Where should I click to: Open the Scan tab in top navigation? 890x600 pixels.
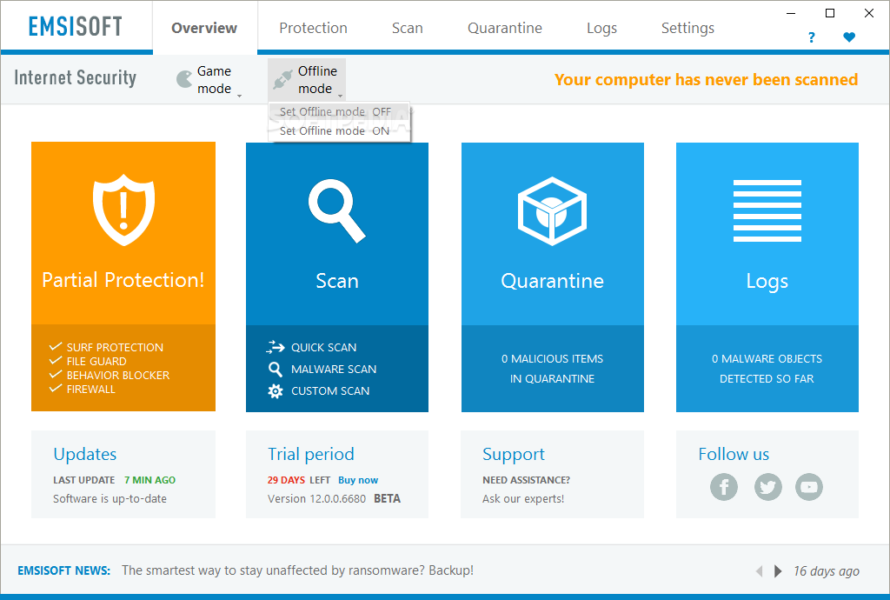tap(408, 28)
